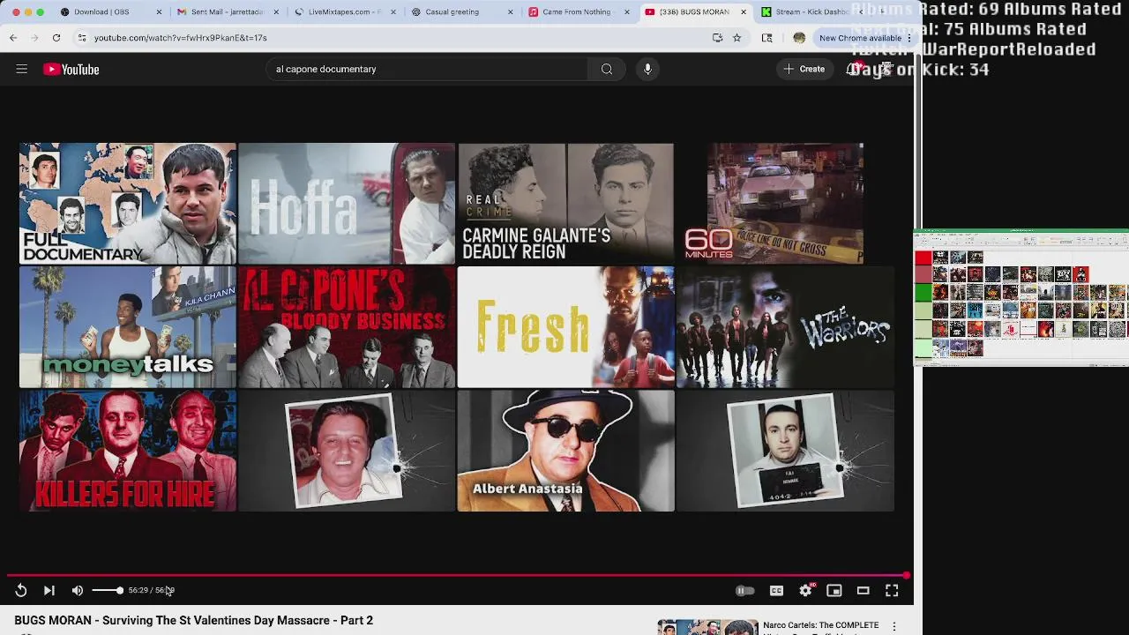
Task: View site information icon in address bar
Action: click(81, 38)
